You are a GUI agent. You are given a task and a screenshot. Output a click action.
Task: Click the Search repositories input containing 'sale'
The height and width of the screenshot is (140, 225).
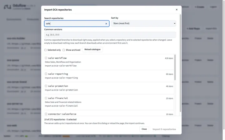[77, 24]
